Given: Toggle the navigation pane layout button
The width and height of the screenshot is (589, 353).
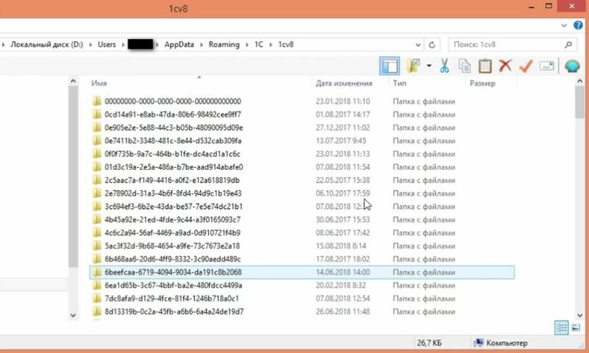Looking at the screenshot, I should (x=390, y=66).
